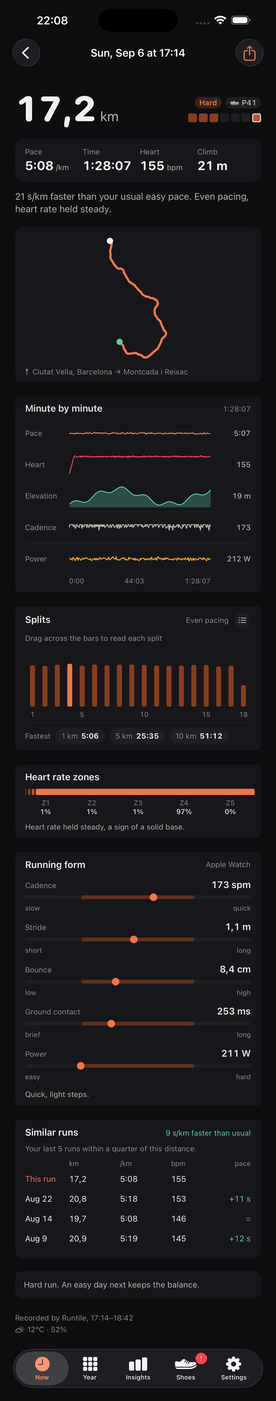
Task: Tap the route map thumbnail
Action: pyautogui.click(x=138, y=304)
